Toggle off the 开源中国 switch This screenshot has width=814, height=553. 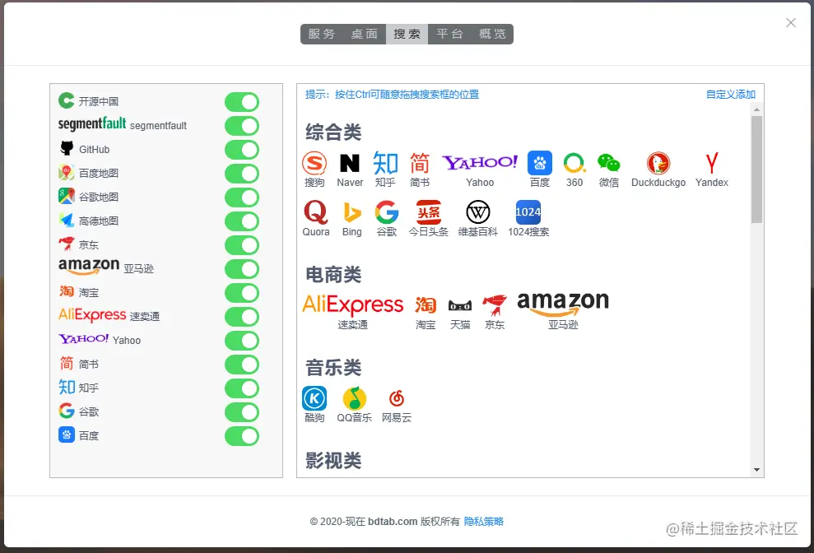pos(242,102)
